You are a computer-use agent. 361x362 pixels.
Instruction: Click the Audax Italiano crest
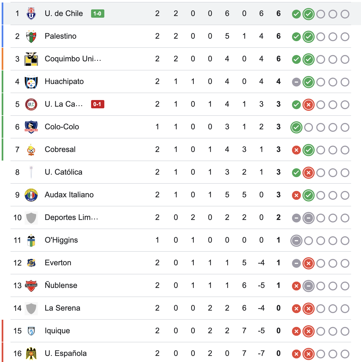(x=31, y=195)
